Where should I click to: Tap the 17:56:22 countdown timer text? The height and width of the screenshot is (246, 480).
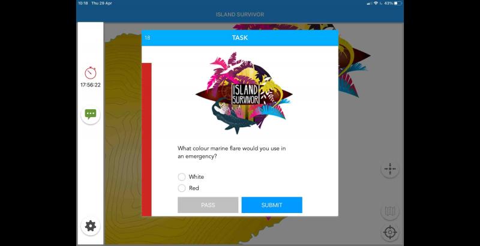pos(91,85)
